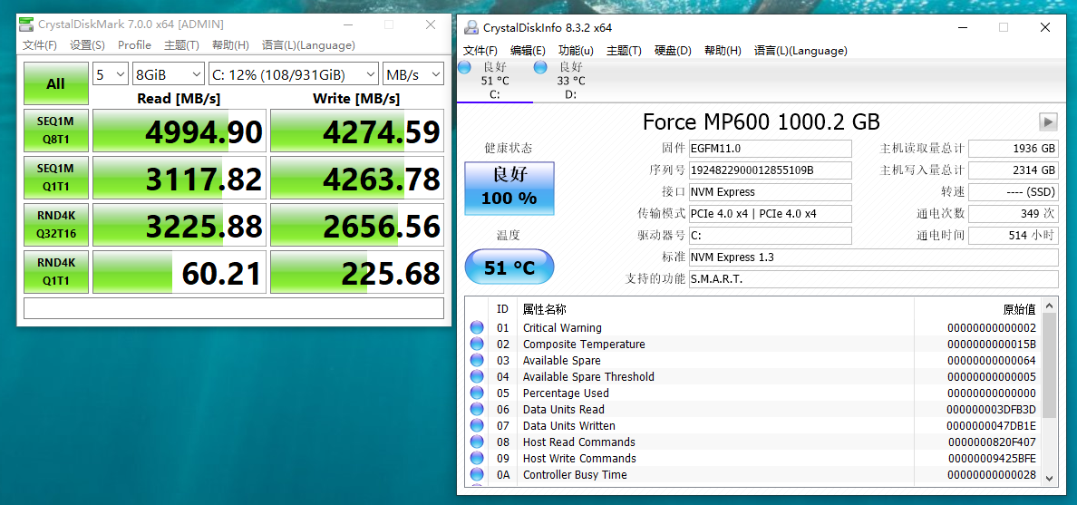This screenshot has width=1077, height=505.
Task: Open CrystalDiskInfo 功能(u) menu
Action: [x=576, y=51]
